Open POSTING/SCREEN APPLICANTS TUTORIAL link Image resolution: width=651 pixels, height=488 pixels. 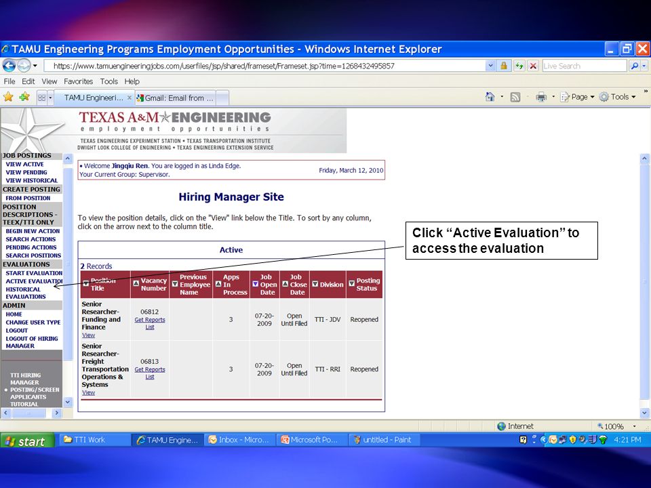tap(35, 396)
